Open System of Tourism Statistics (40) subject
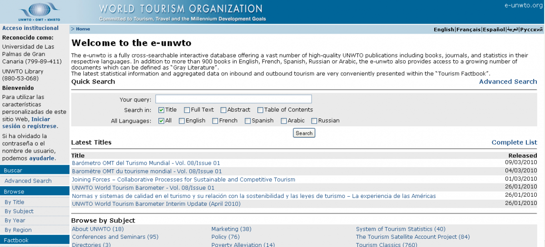 point(401,229)
